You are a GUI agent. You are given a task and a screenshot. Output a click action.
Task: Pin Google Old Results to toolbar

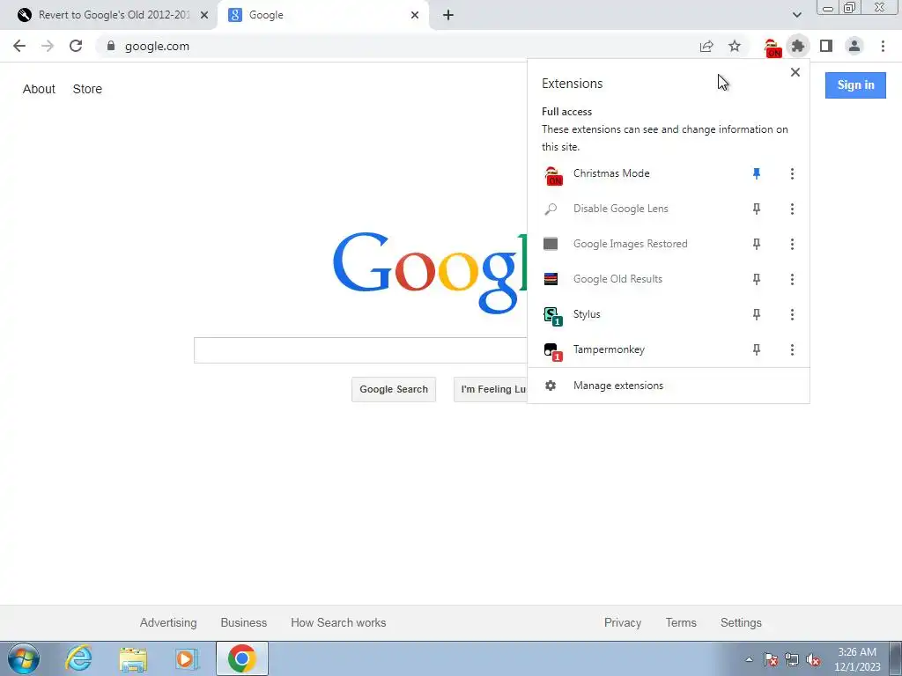tap(757, 279)
